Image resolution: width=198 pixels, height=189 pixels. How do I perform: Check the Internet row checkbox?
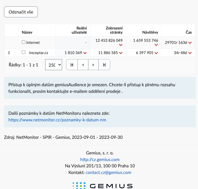pos(24,42)
